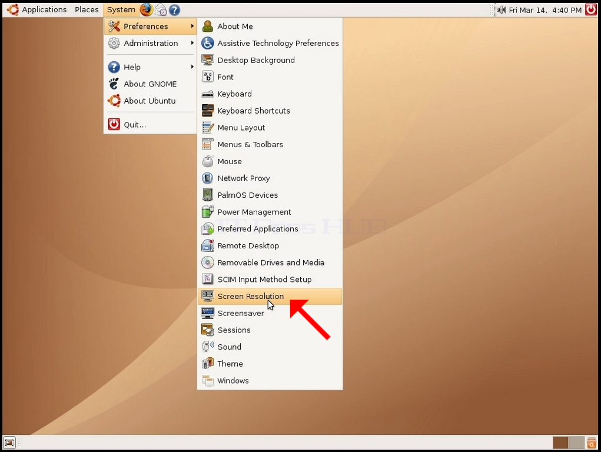Open Assistive Technology Preferences entry
The height and width of the screenshot is (452, 601).
pyautogui.click(x=270, y=44)
